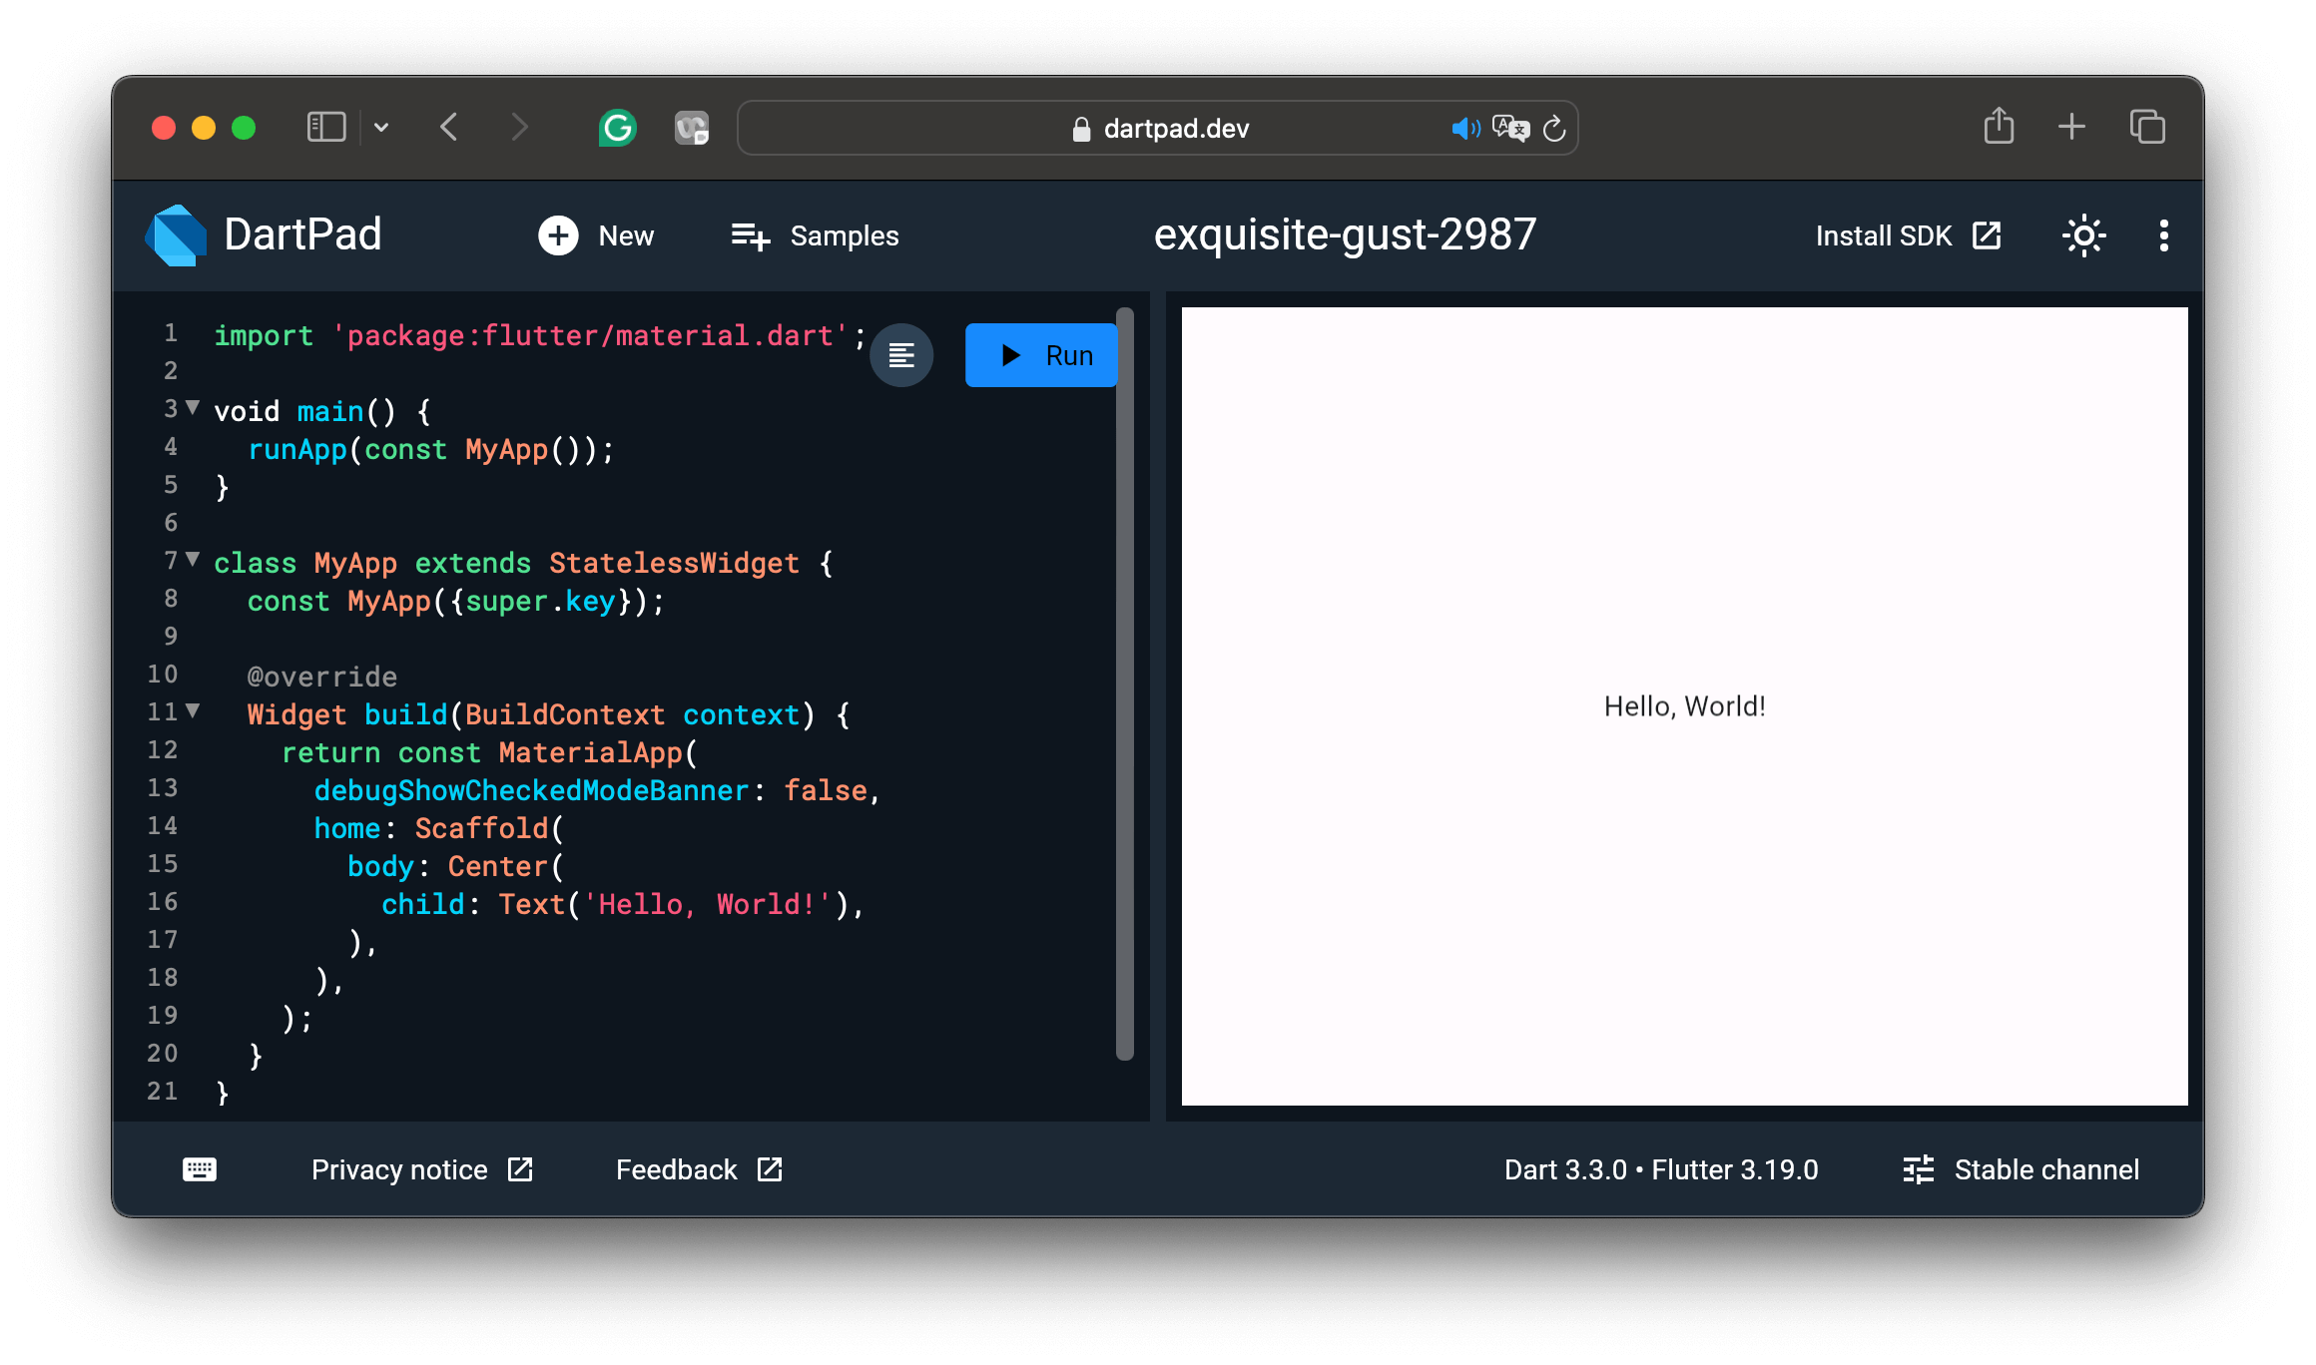
Task: Click the Safari share icon
Action: (x=1998, y=127)
